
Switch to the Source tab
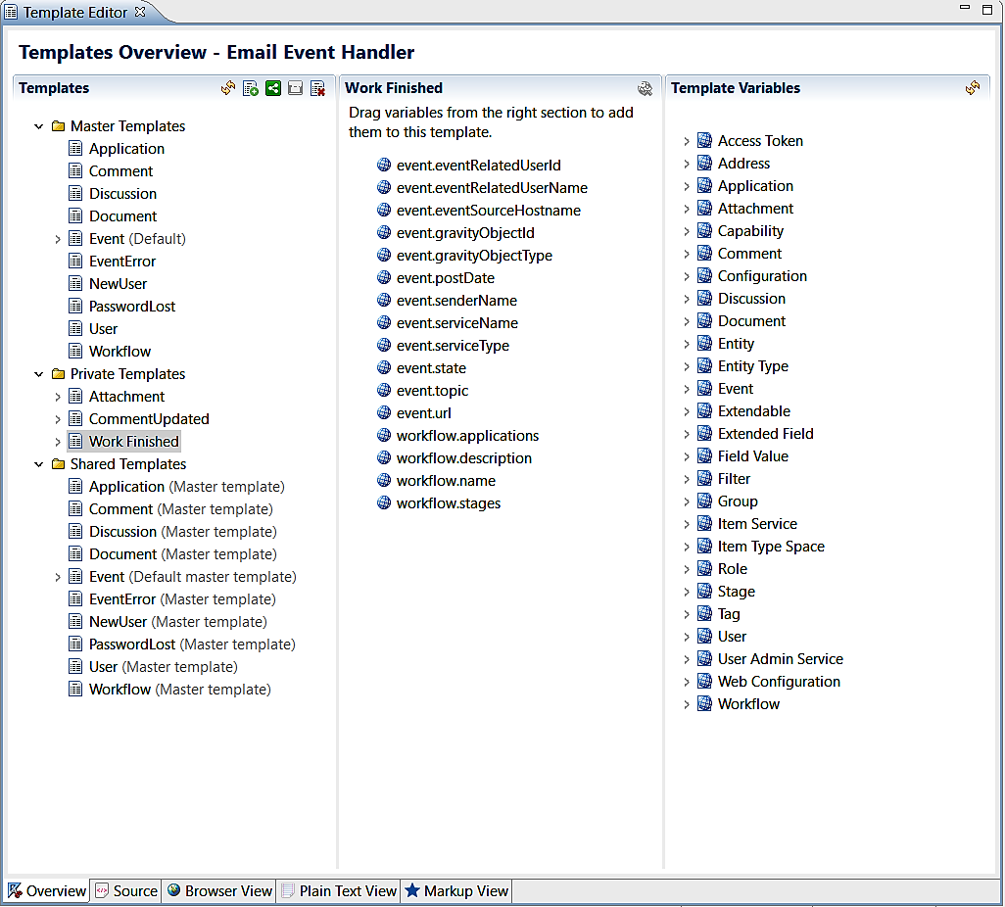(125, 890)
